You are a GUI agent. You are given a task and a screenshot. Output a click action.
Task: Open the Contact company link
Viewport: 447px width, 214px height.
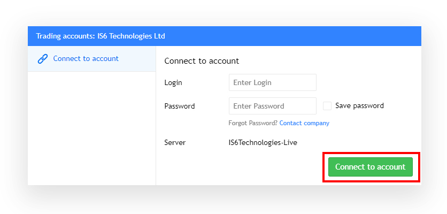[304, 123]
